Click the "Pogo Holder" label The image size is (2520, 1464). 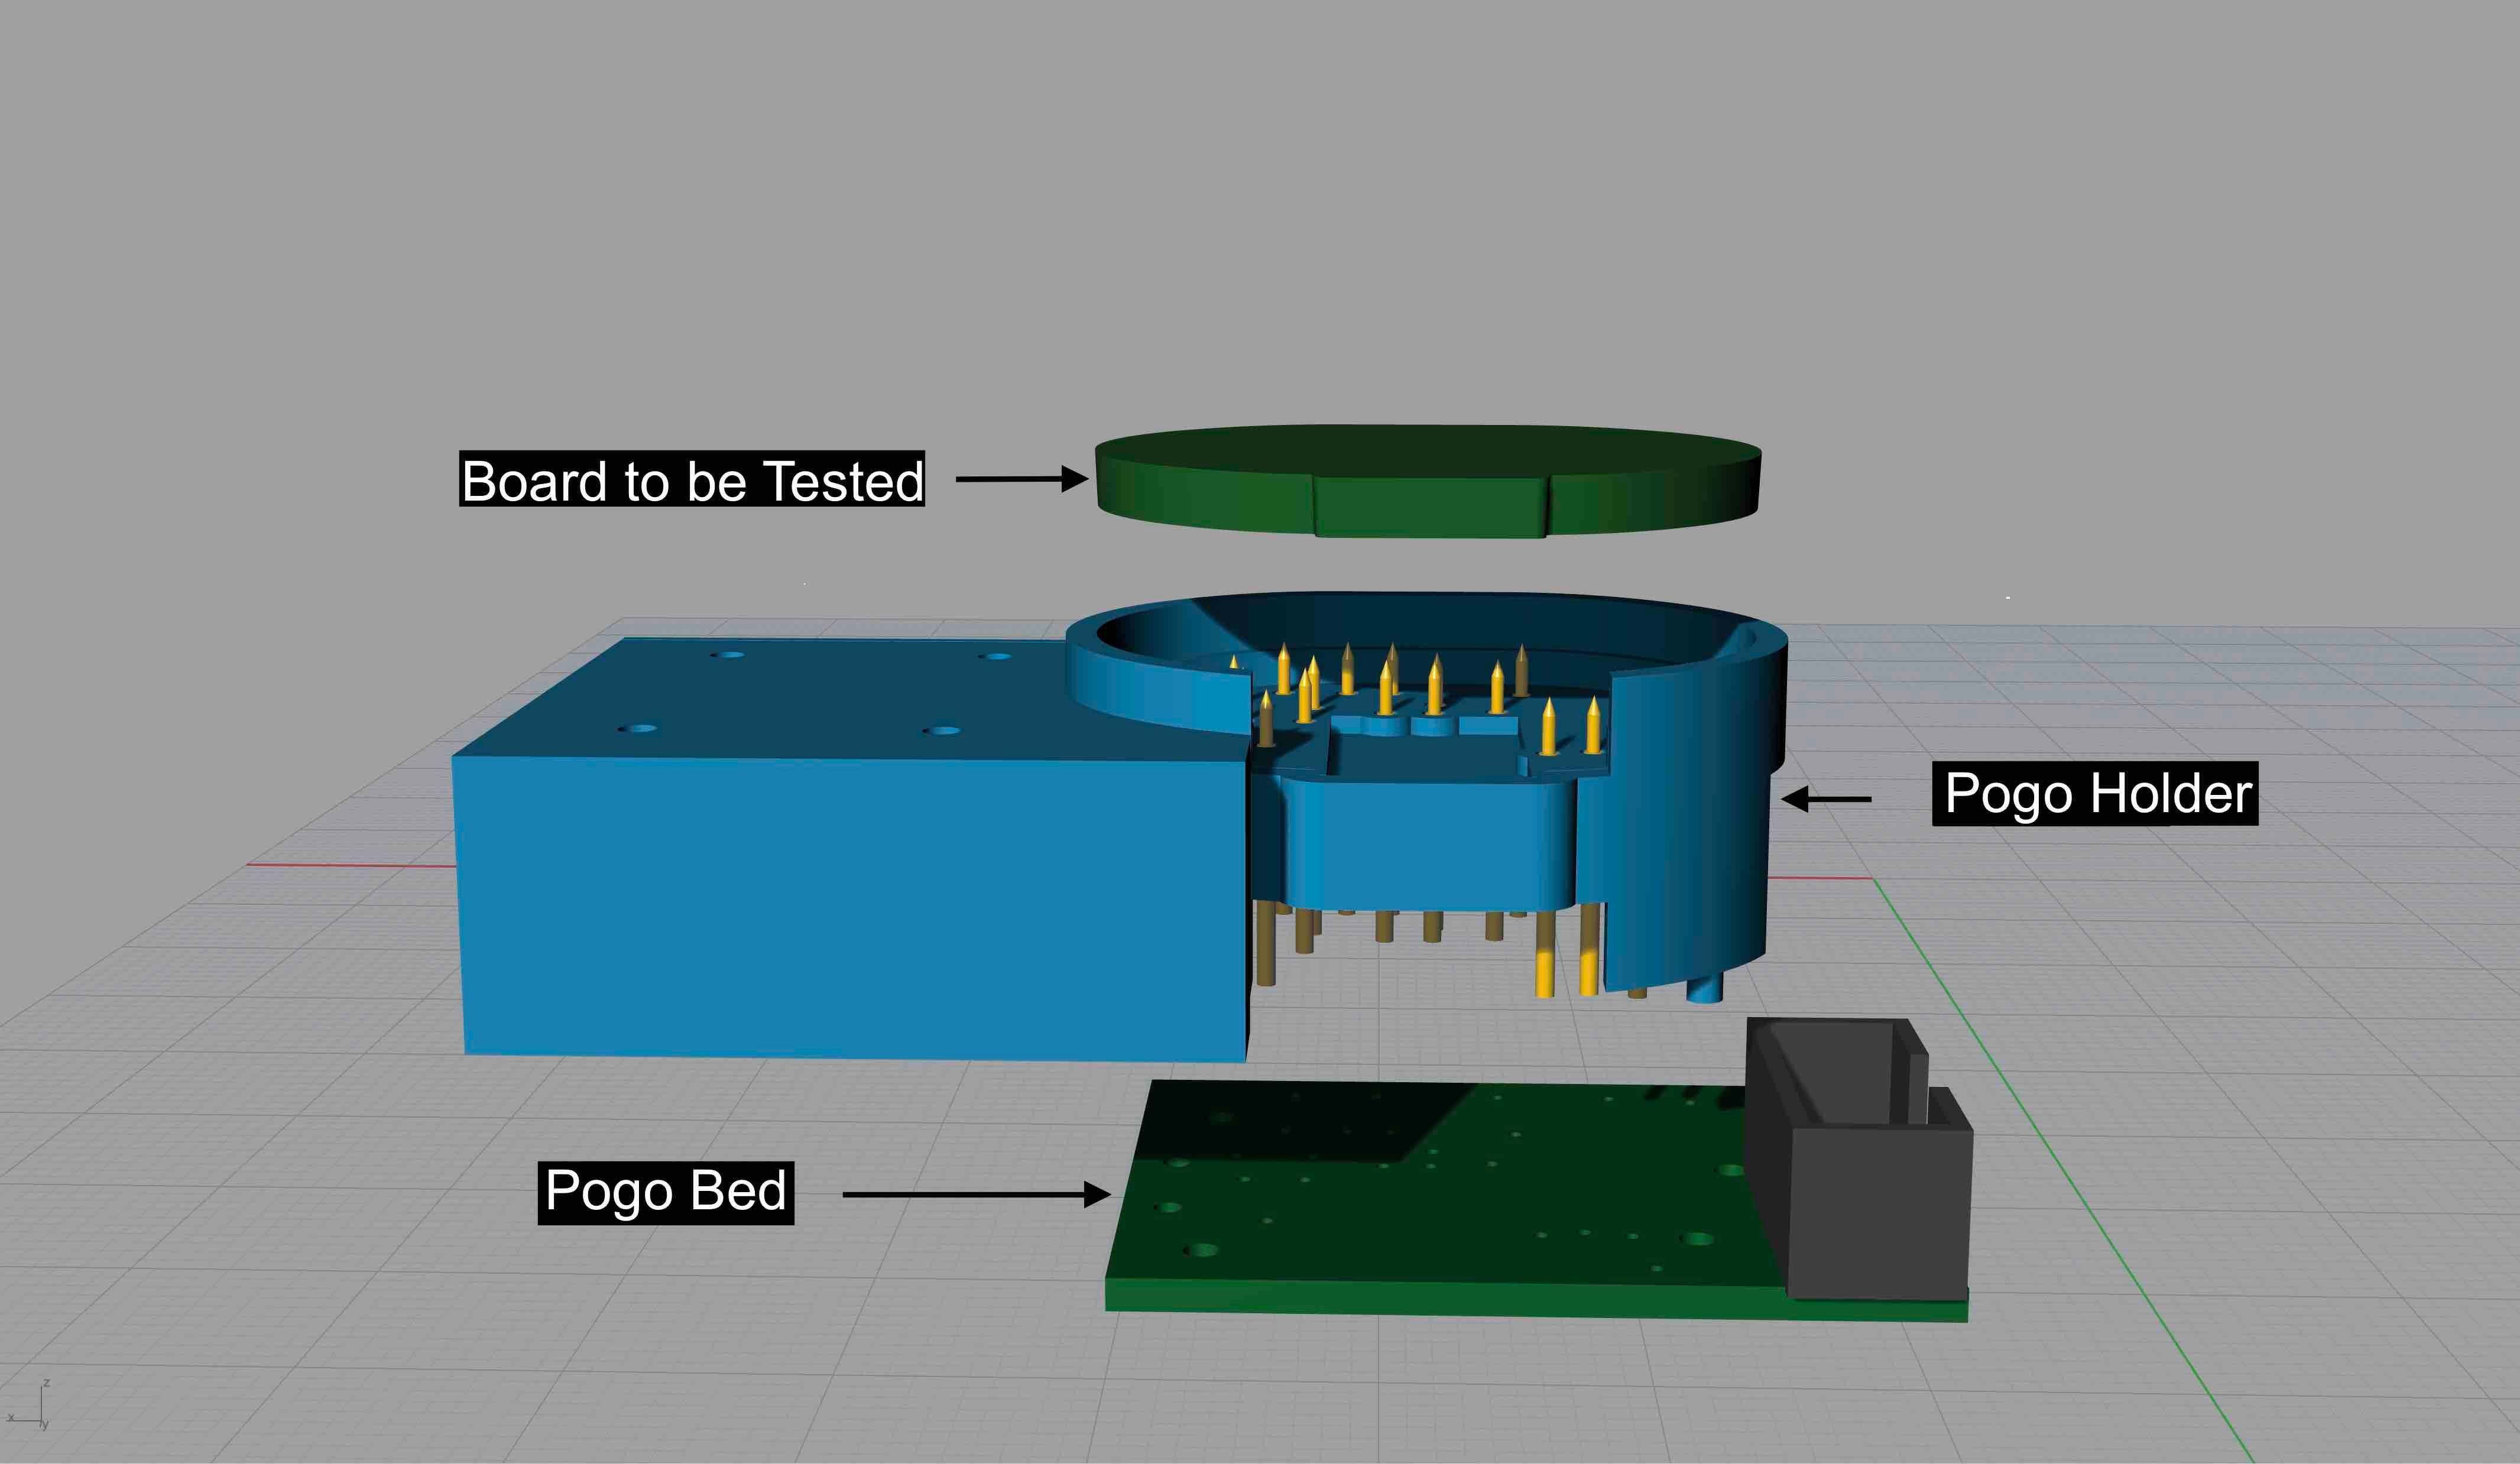(x=2095, y=794)
